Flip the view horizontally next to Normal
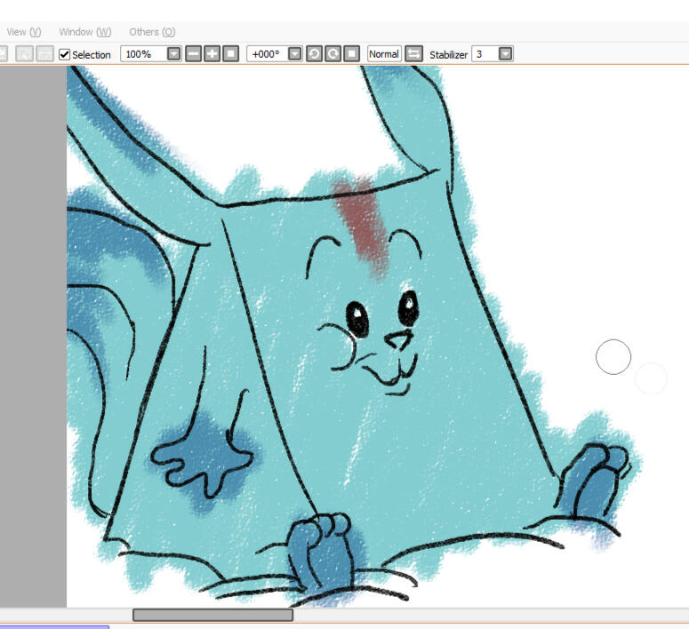Screen dimensions: 689x629 [x=413, y=54]
